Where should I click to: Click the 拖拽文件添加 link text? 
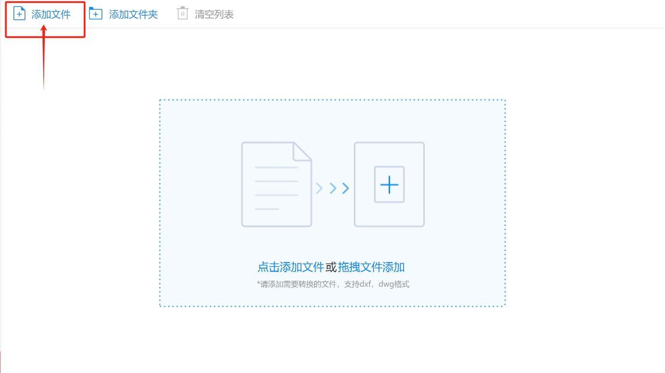371,267
